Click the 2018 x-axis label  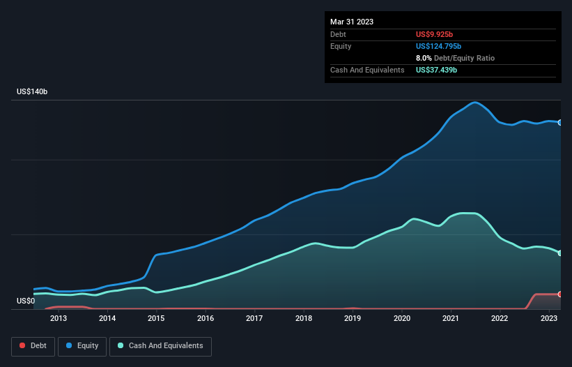(304, 318)
